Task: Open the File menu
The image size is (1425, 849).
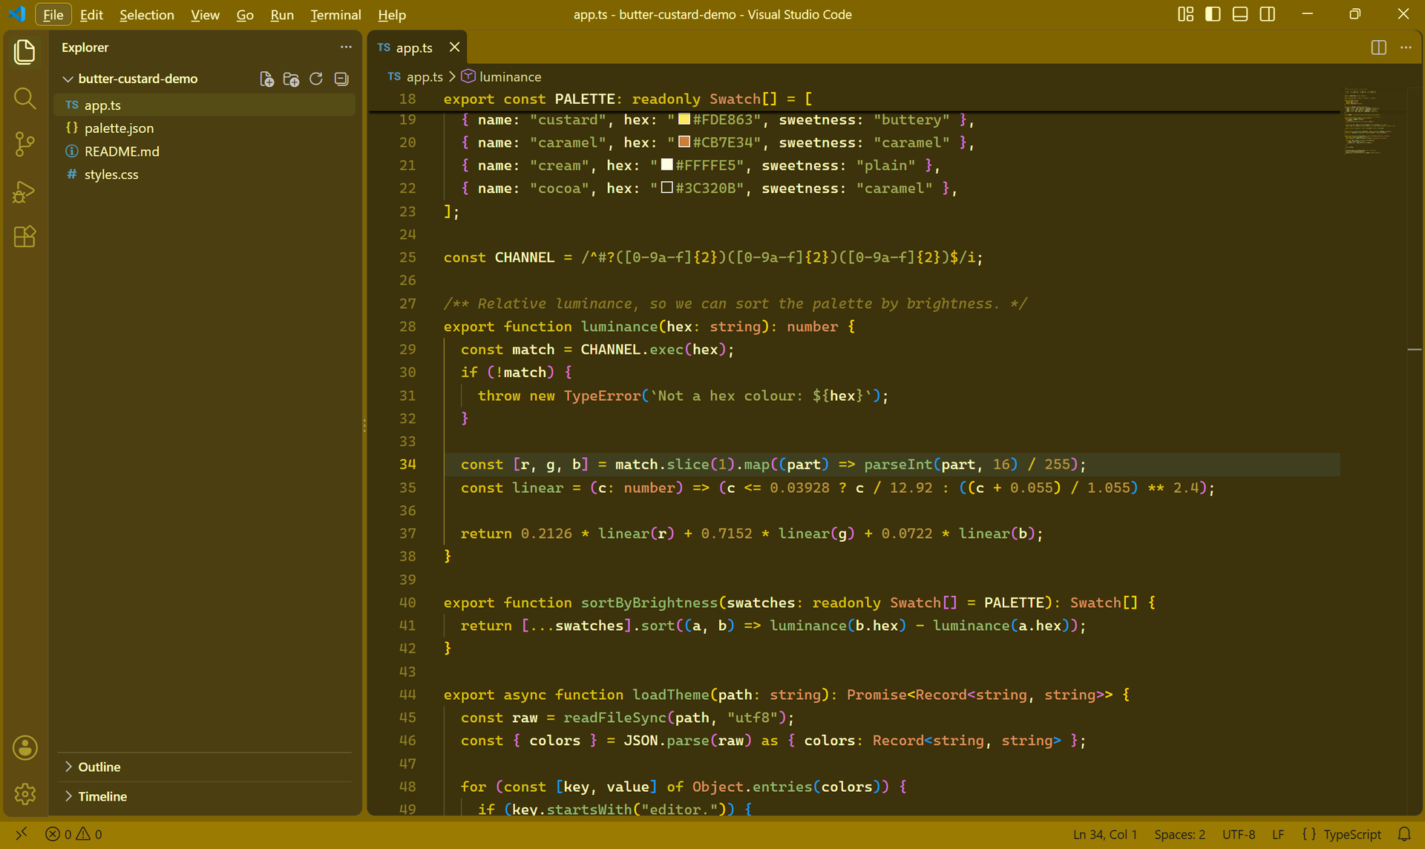Action: point(53,14)
